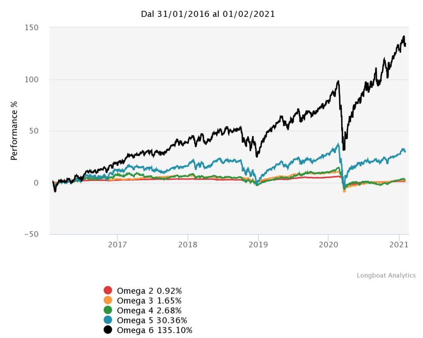This screenshot has width=423, height=338.
Task: Click the orange Omega 3 legend marker
Action: pos(108,300)
